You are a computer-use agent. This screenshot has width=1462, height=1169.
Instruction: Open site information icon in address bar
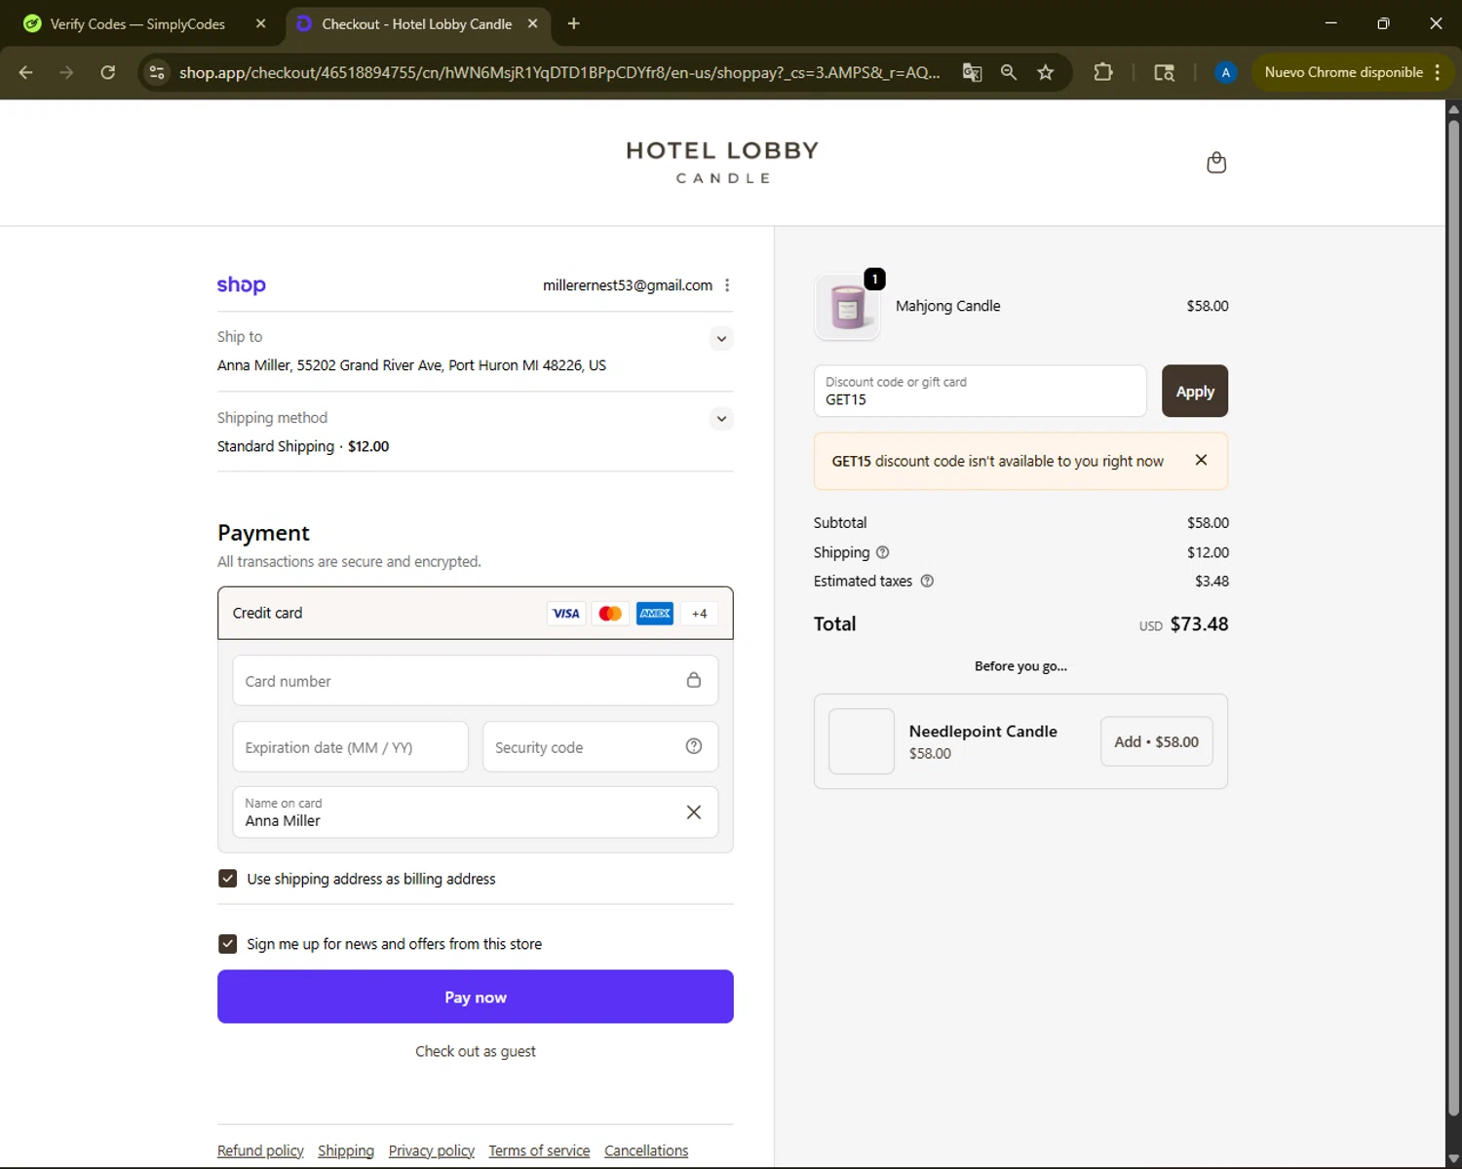[x=157, y=72]
